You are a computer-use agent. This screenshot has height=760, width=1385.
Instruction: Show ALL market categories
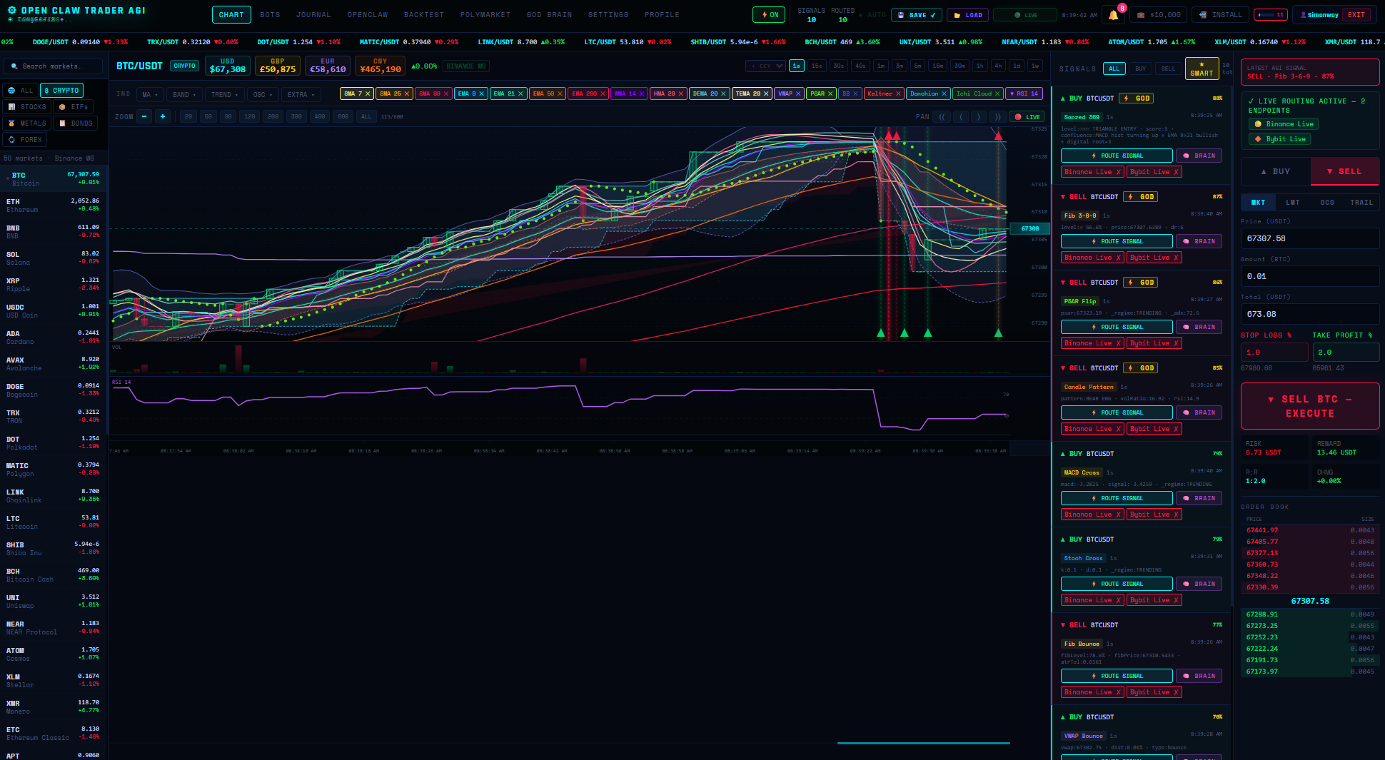pos(21,91)
